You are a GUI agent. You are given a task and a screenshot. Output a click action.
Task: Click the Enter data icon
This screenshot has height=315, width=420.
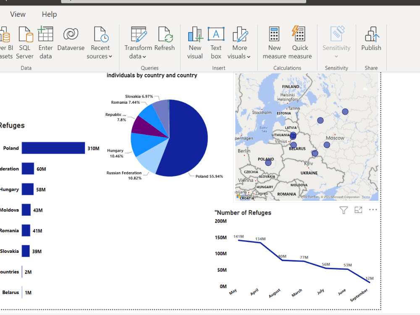pyautogui.click(x=45, y=34)
